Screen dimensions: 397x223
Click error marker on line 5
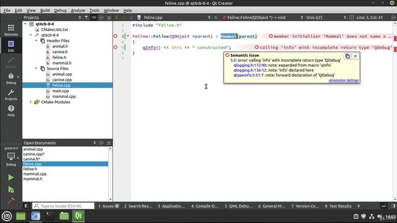pyautogui.click(x=115, y=47)
